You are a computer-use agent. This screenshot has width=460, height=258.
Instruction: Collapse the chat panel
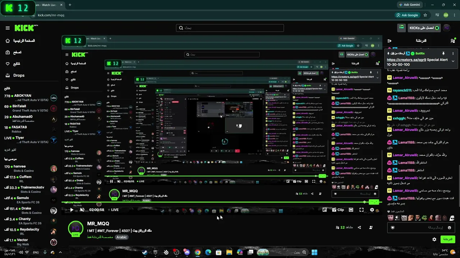click(389, 41)
